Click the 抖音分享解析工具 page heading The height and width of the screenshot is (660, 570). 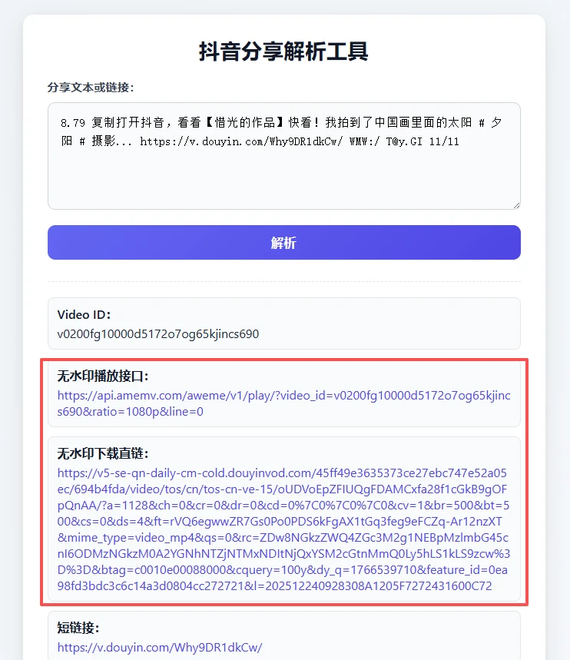tap(283, 51)
